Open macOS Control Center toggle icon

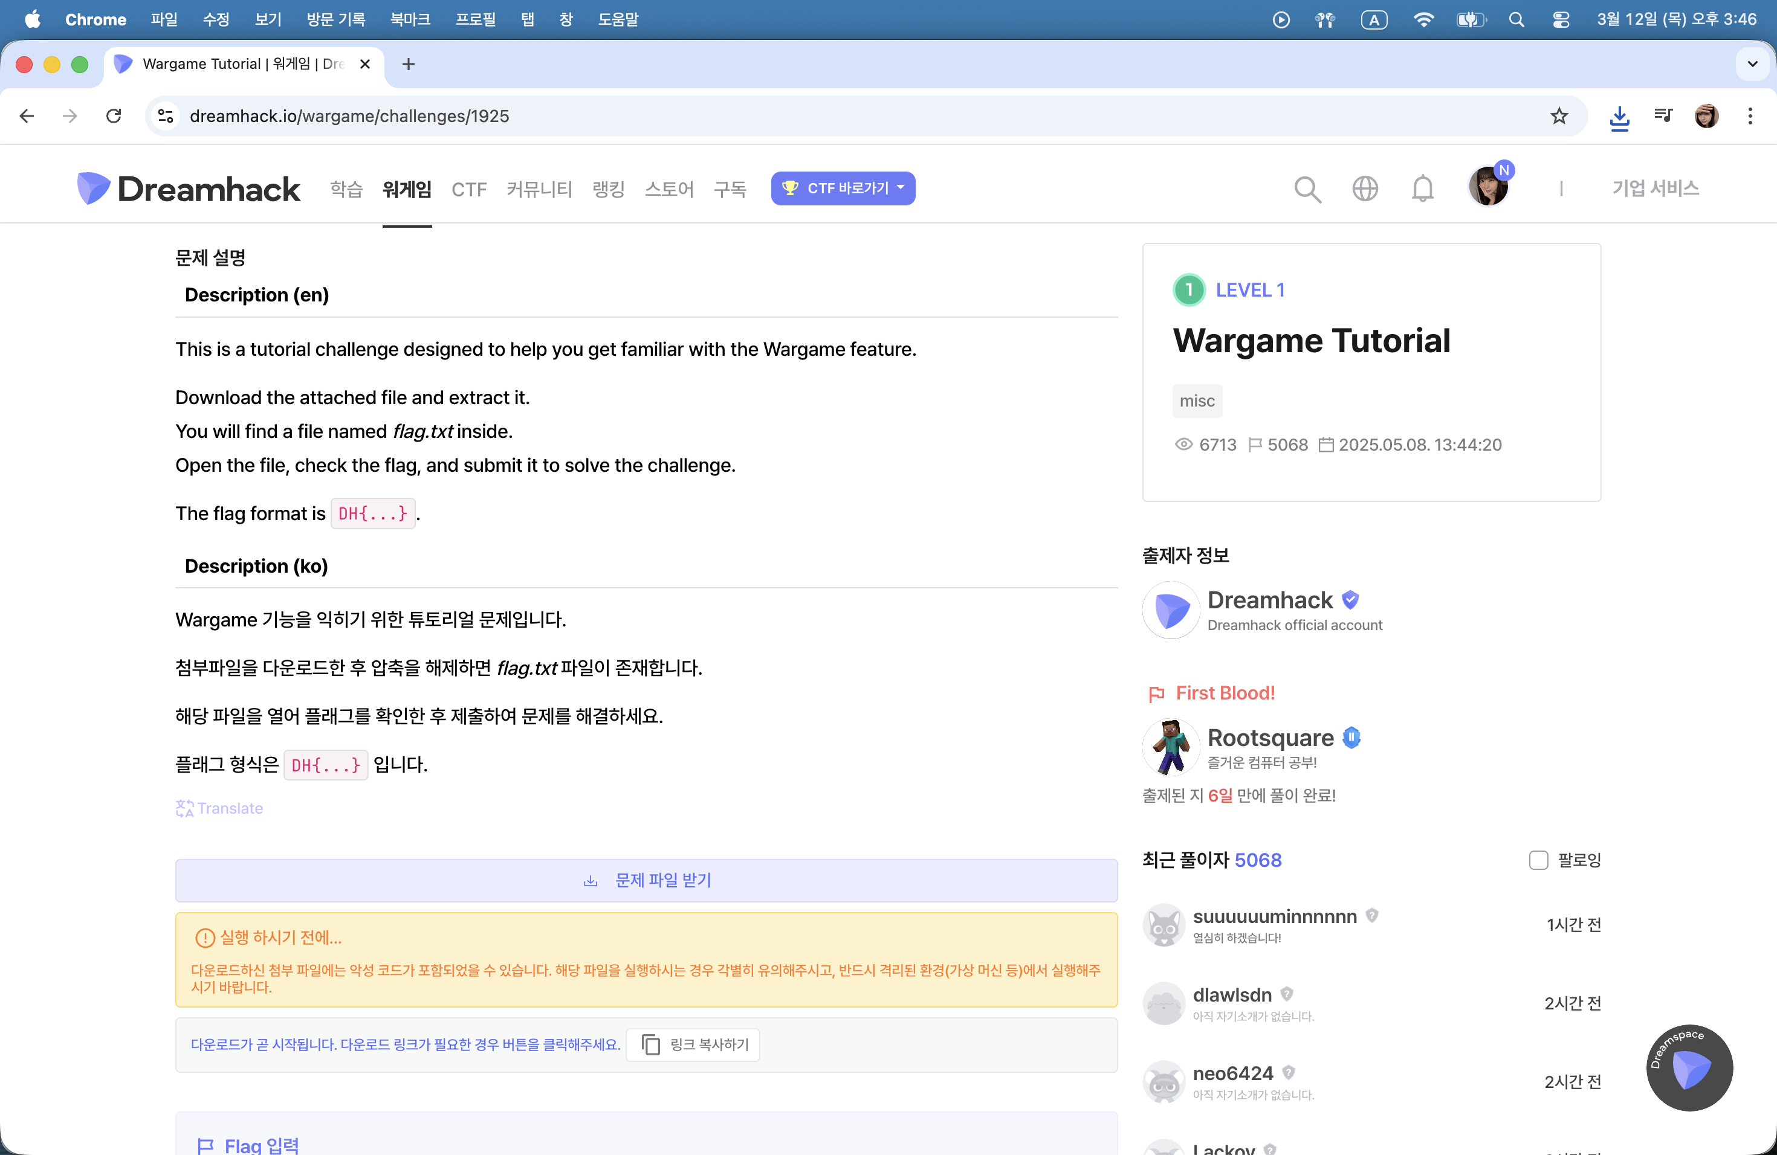[x=1561, y=19]
